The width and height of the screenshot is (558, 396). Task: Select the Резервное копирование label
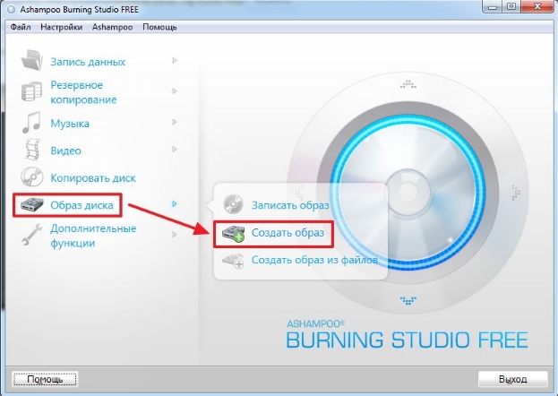point(83,92)
